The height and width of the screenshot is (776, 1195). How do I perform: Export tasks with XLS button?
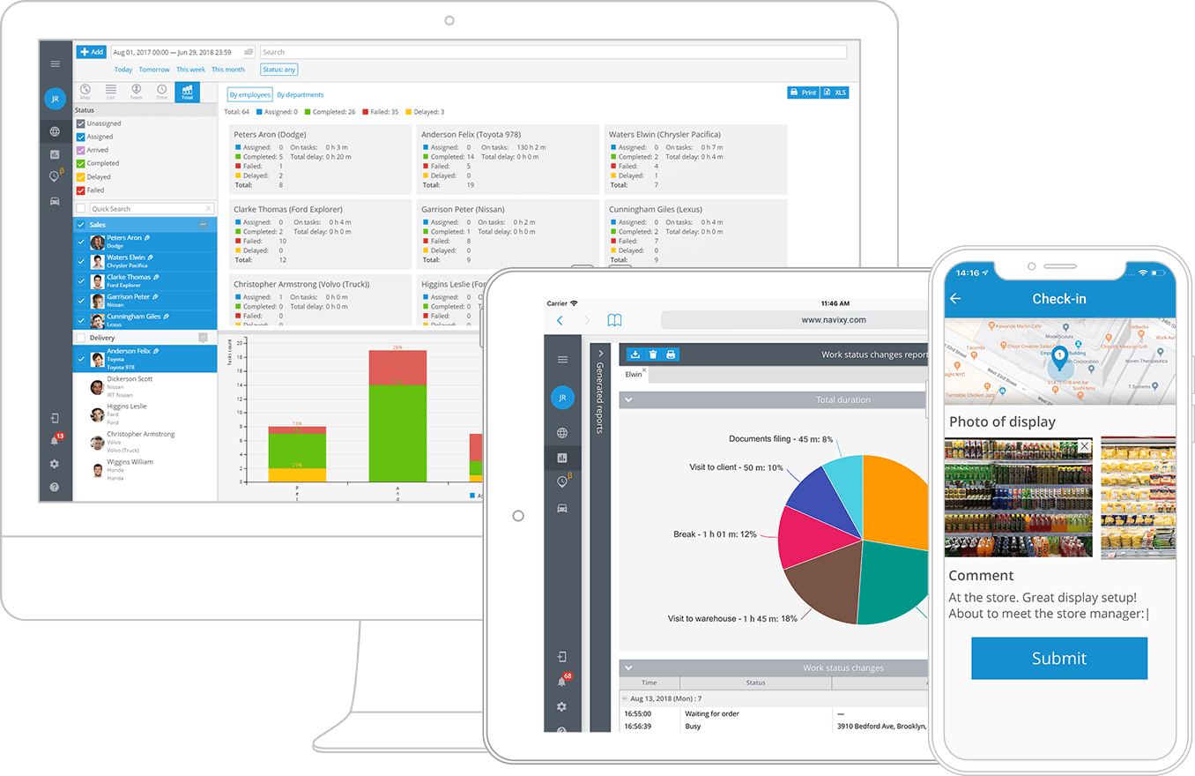pyautogui.click(x=835, y=92)
